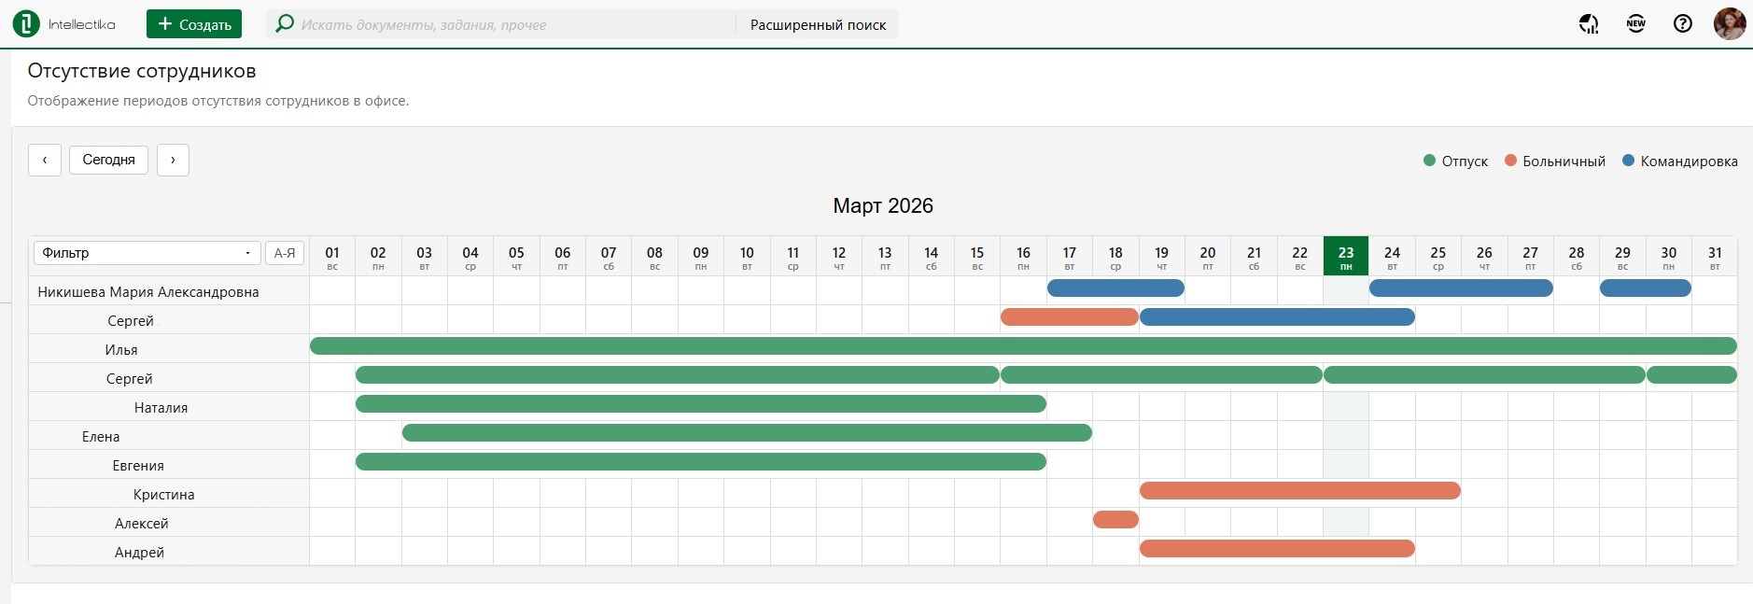Open the analytics chart icon in header
1753x604 pixels.
tap(1589, 24)
